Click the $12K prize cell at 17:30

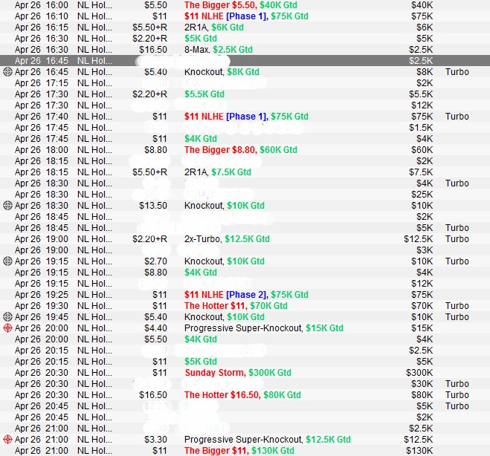[x=422, y=105]
